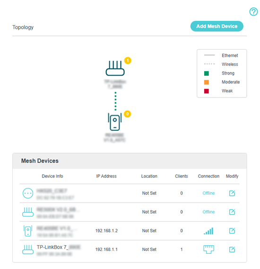Click the client count badge showing 1

coord(128,61)
